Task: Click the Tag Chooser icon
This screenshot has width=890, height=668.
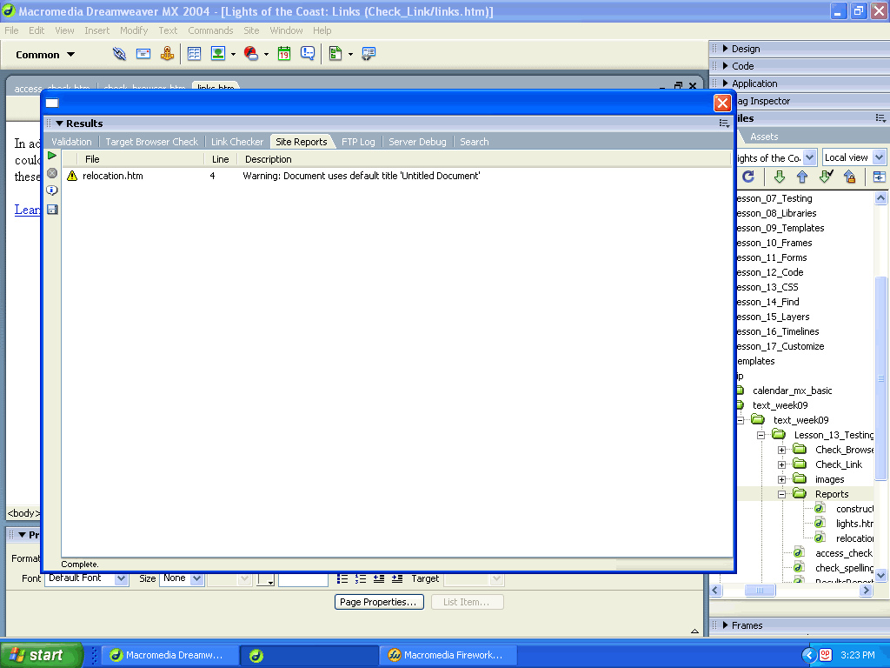Action: pos(369,54)
